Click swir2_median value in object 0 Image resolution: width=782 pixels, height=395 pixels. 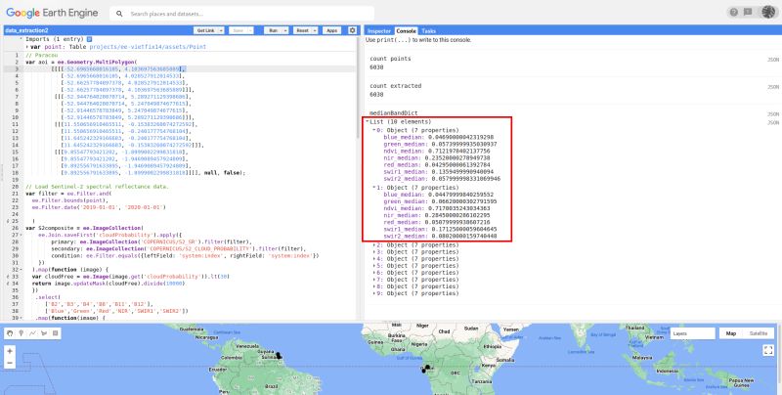pyautogui.click(x=462, y=179)
